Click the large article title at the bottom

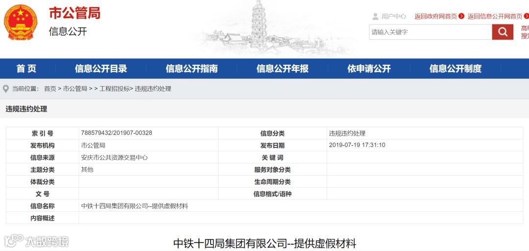pos(264,243)
